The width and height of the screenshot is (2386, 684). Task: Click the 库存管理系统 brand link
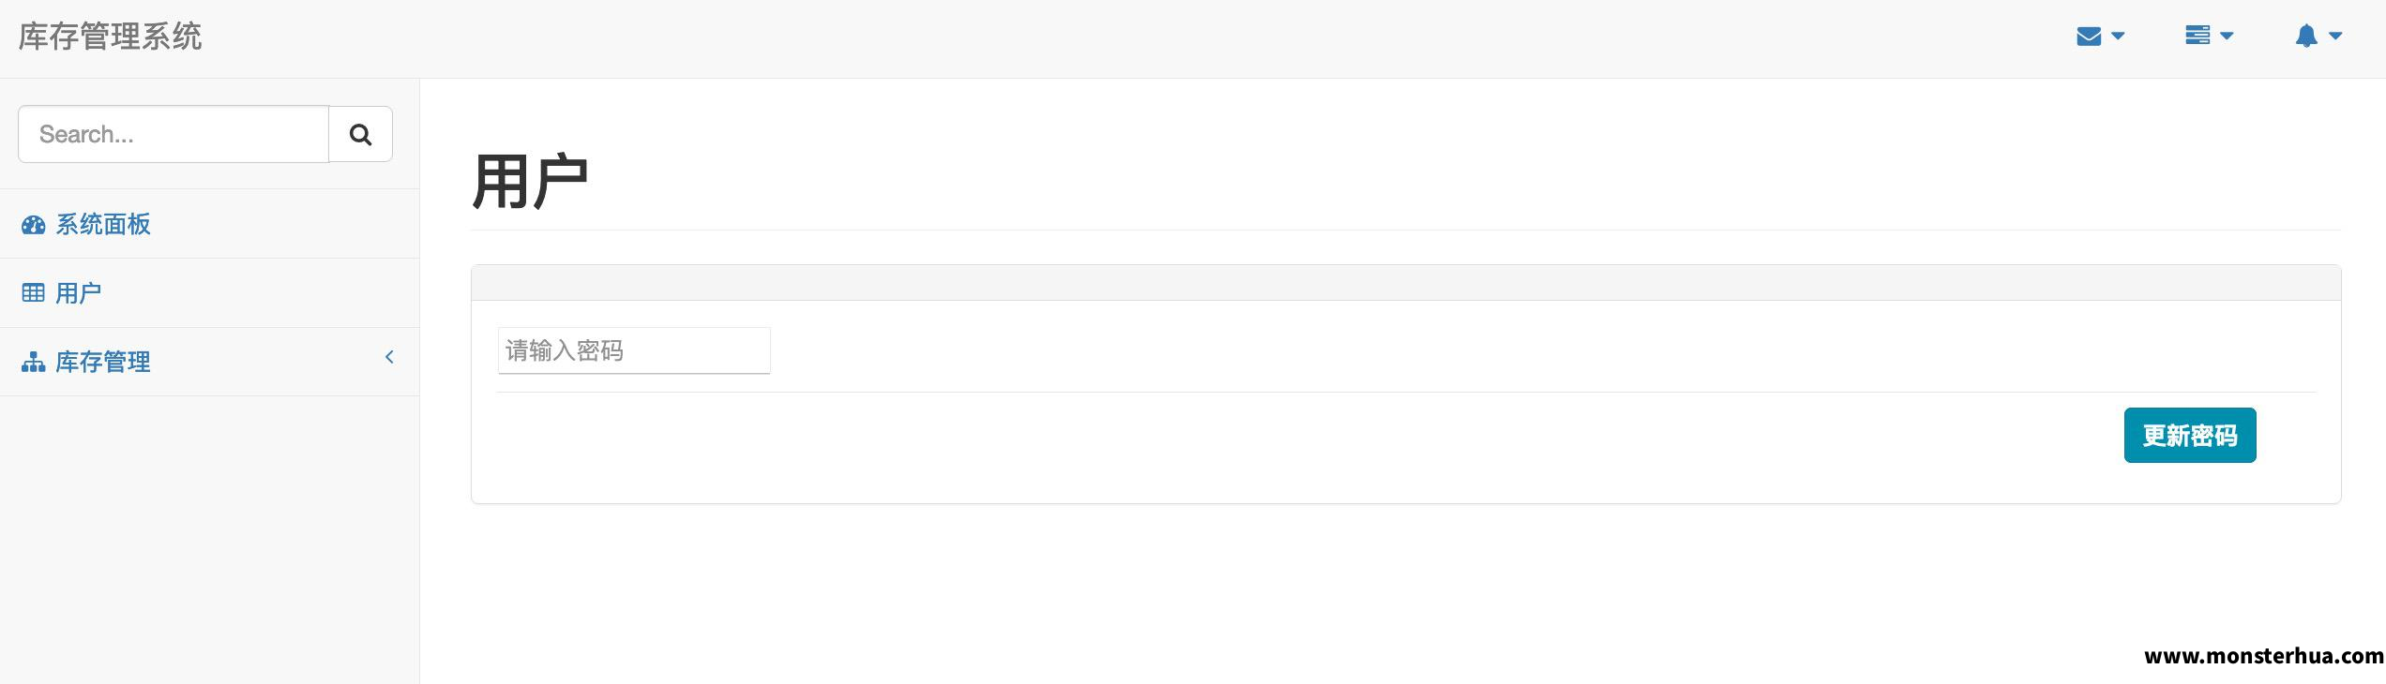pos(110,37)
